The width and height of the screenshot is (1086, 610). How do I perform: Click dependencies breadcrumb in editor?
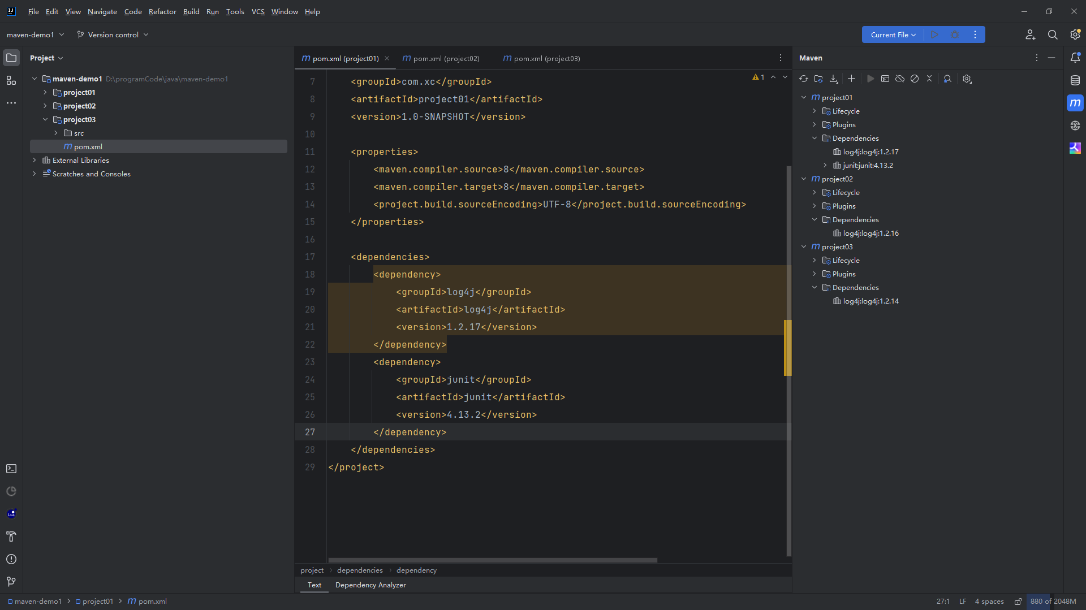[x=360, y=570]
